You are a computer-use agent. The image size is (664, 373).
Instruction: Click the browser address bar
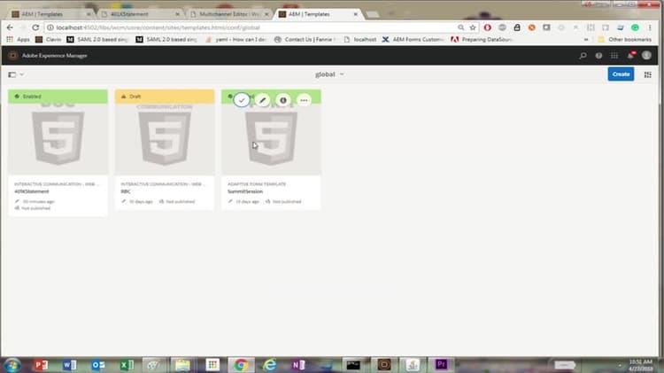tap(250, 27)
